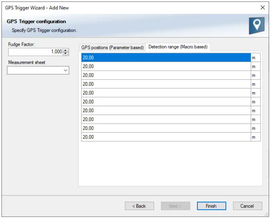Image resolution: width=272 pixels, height=218 pixels.
Task: Select Detection range (Macro based) tab
Action: click(178, 47)
